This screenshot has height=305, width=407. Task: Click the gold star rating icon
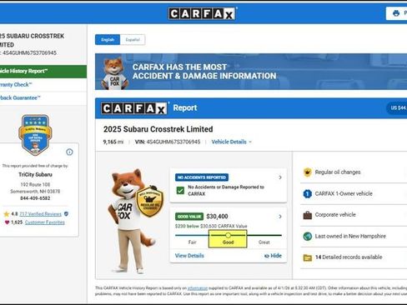[7, 214]
